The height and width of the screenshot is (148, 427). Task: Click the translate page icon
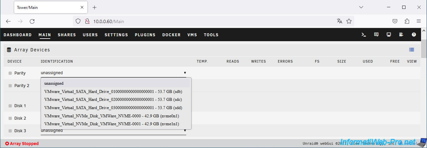(x=339, y=21)
